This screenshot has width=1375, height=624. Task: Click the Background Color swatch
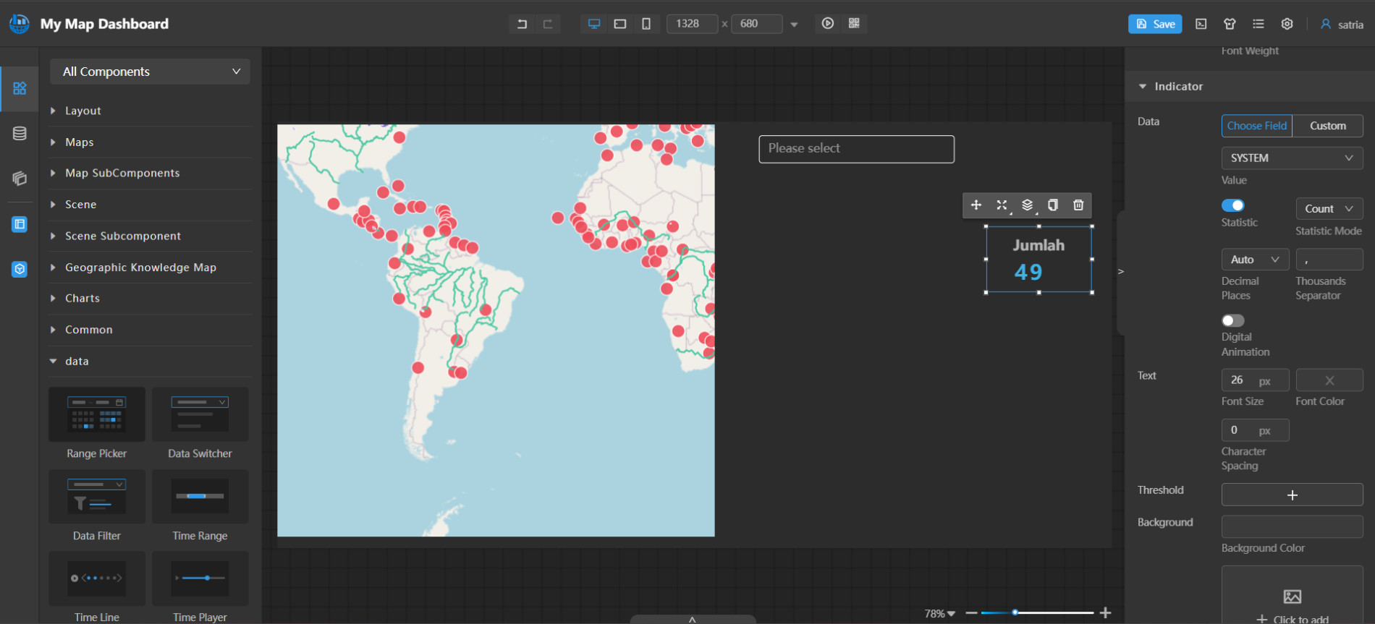pos(1292,526)
